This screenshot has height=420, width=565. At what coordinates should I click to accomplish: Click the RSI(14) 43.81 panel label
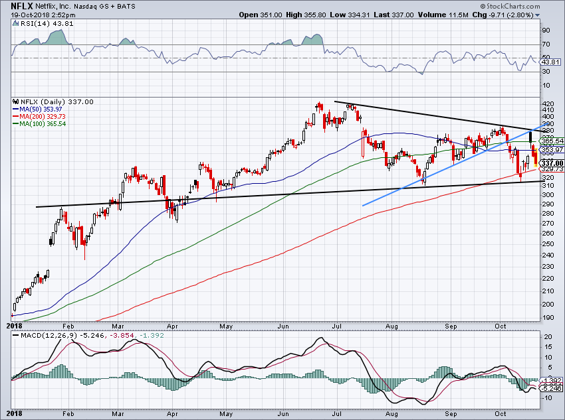tap(47, 23)
